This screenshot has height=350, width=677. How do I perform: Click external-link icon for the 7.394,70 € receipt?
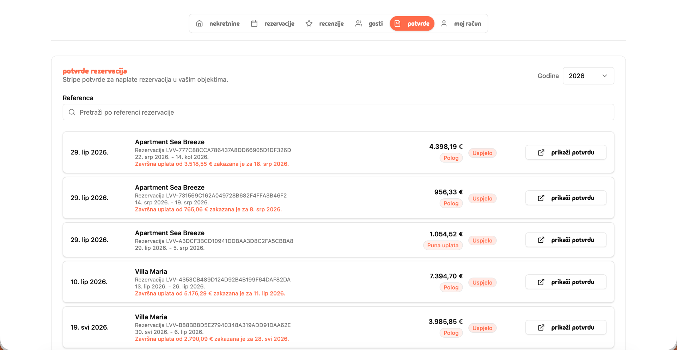pos(541,282)
